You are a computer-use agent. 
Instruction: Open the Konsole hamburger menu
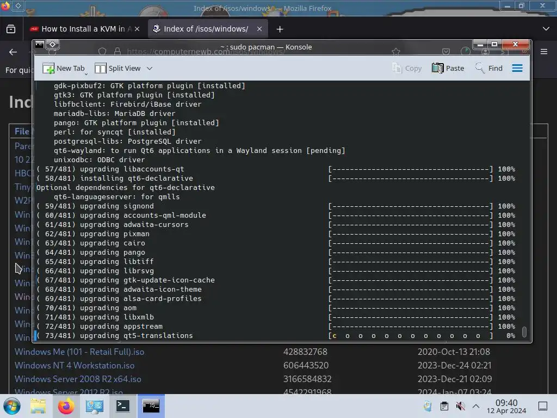tap(517, 68)
